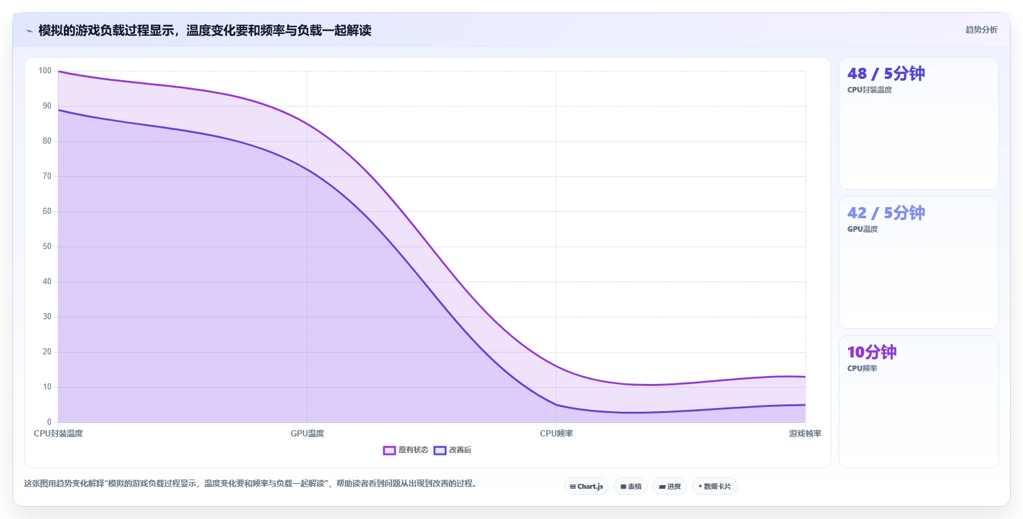1023x519 pixels.
Task: Click the y-axis value 10
Action: click(x=47, y=387)
